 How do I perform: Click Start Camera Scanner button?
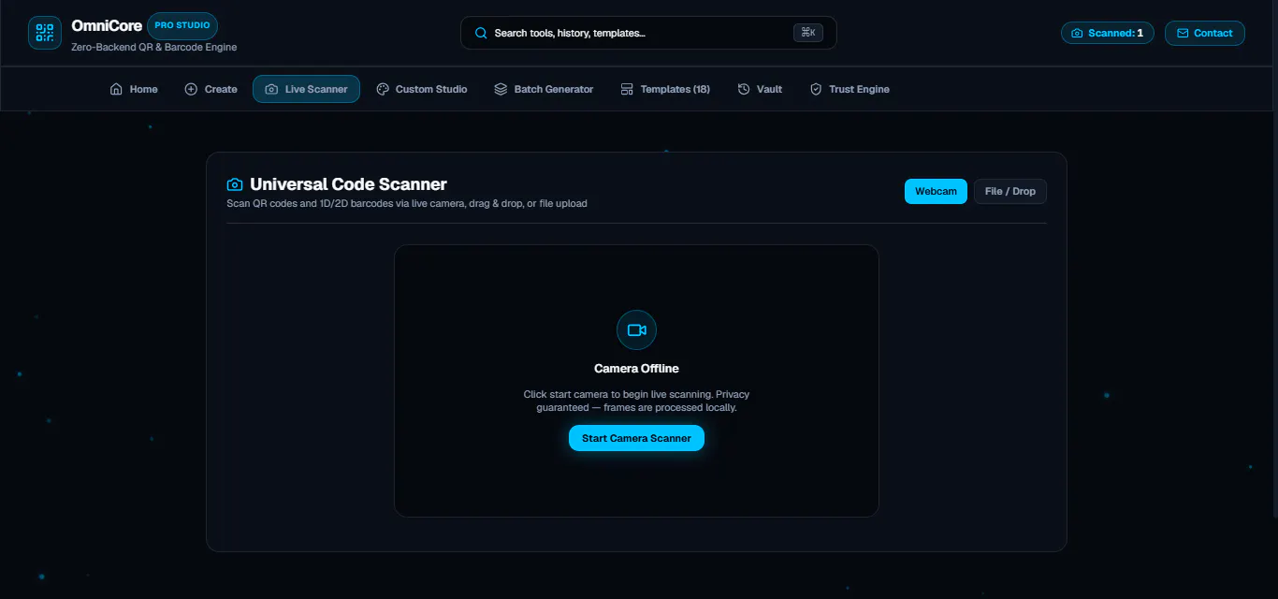pyautogui.click(x=636, y=438)
